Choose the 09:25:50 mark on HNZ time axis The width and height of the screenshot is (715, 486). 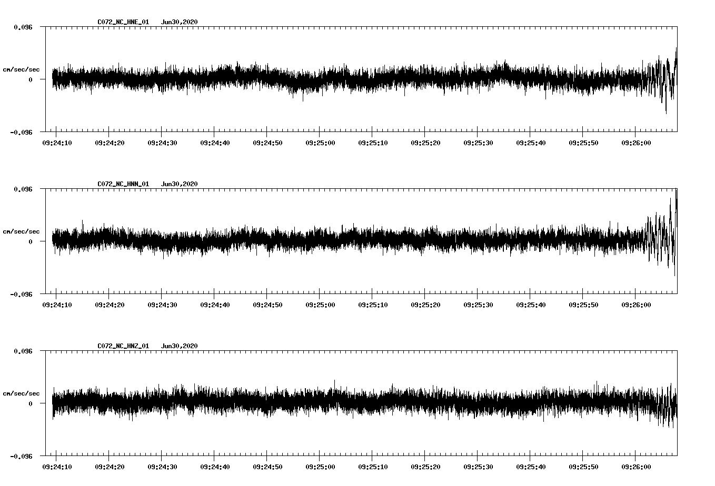click(x=583, y=467)
